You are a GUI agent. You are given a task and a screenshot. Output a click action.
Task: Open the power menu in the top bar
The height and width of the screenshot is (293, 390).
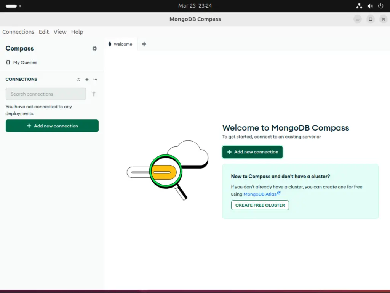click(380, 6)
